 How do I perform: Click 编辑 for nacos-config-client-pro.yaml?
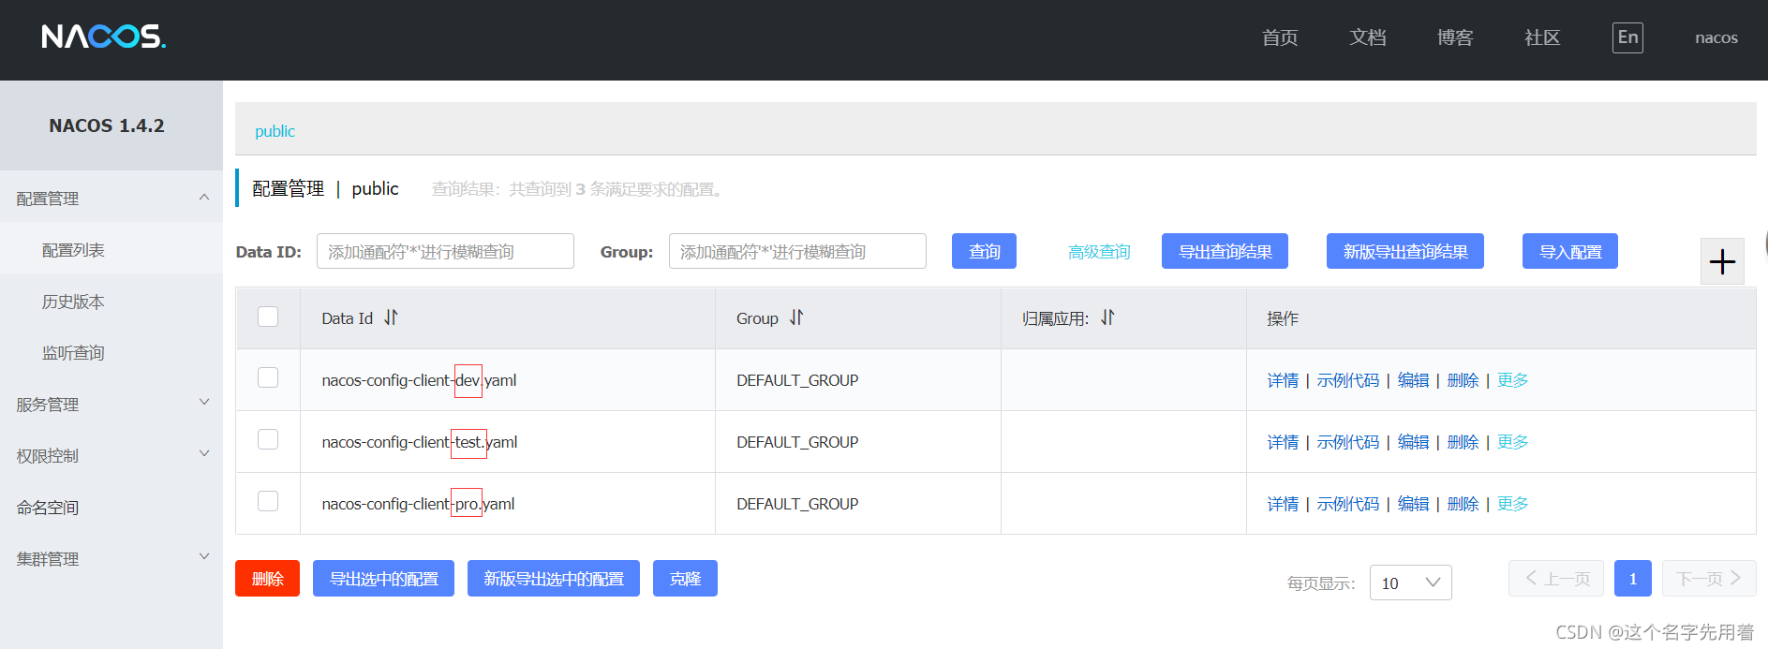[1413, 504]
